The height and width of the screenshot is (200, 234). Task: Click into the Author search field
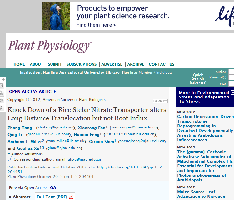231,72
